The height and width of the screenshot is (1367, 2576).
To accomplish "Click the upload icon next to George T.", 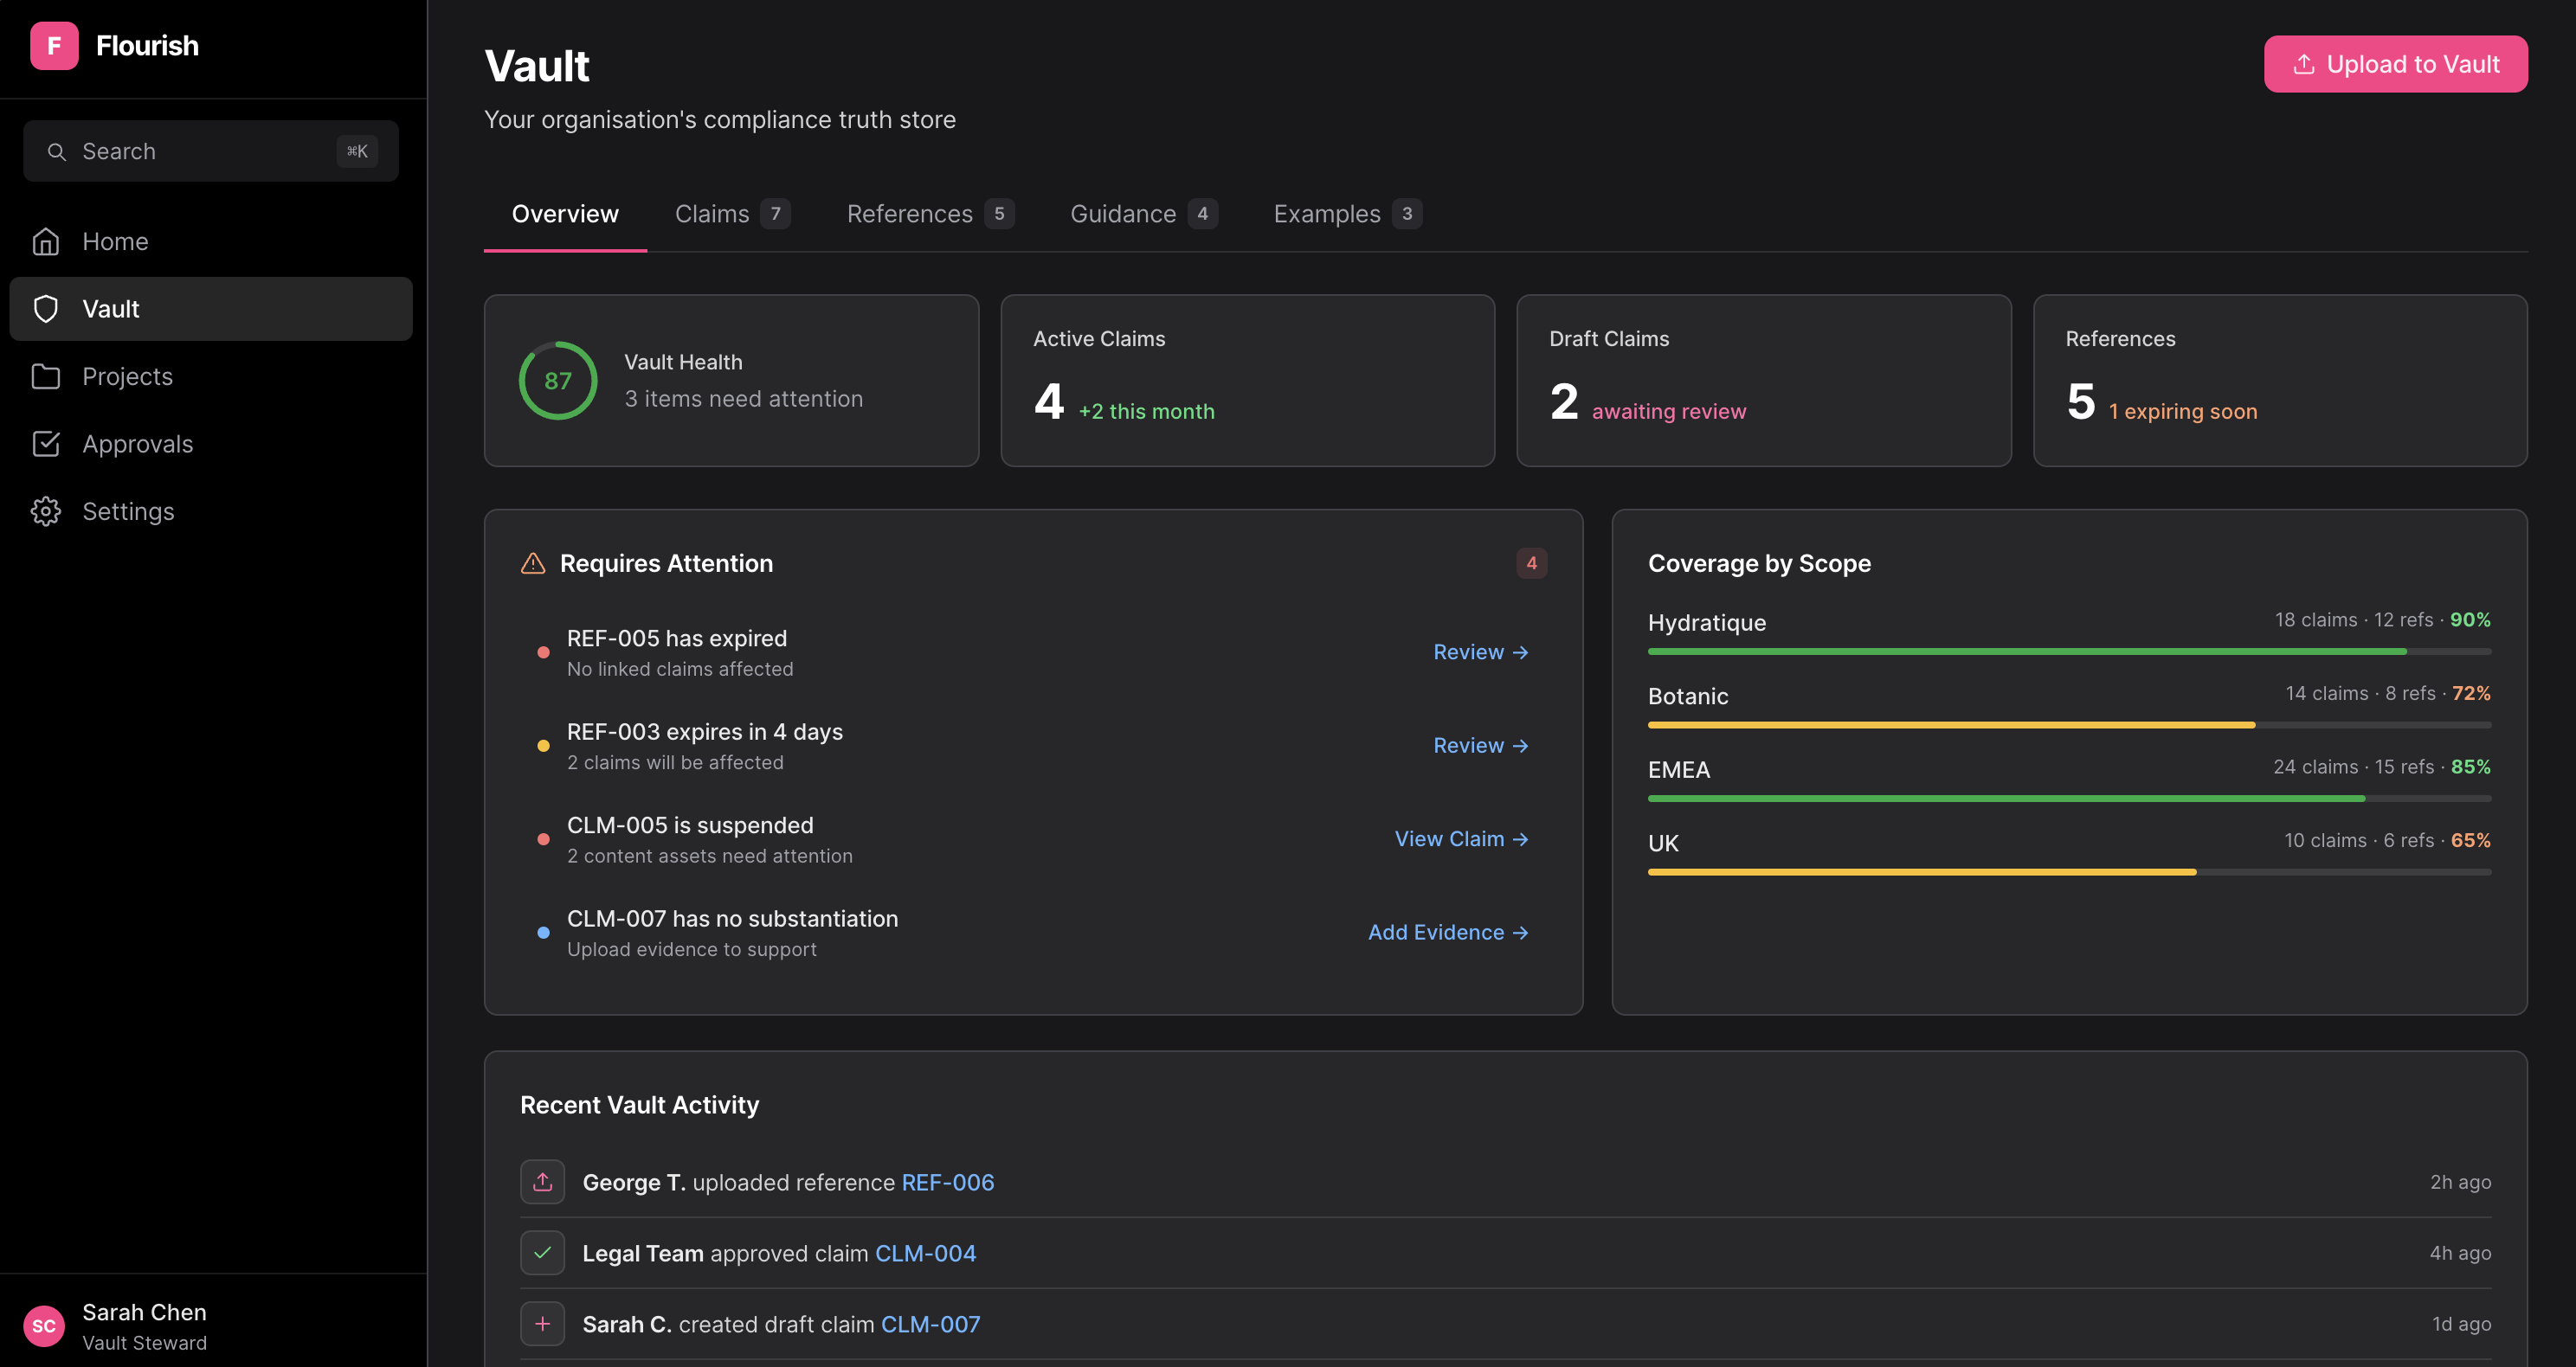I will tap(542, 1182).
